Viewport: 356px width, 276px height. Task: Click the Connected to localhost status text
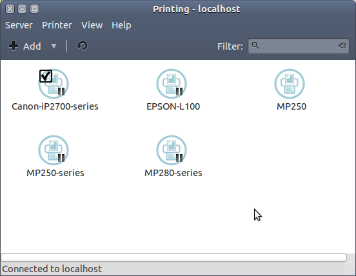[x=52, y=269]
